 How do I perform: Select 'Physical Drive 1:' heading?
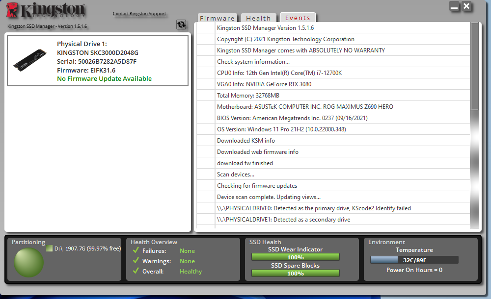82,44
